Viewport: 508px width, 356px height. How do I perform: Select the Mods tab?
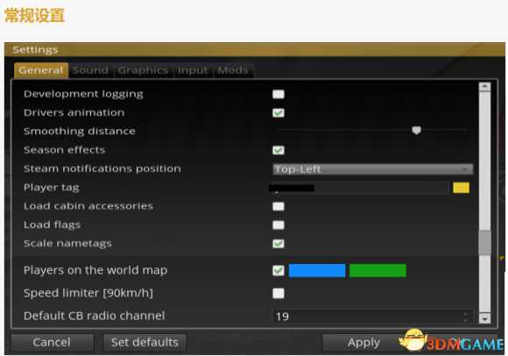(233, 70)
